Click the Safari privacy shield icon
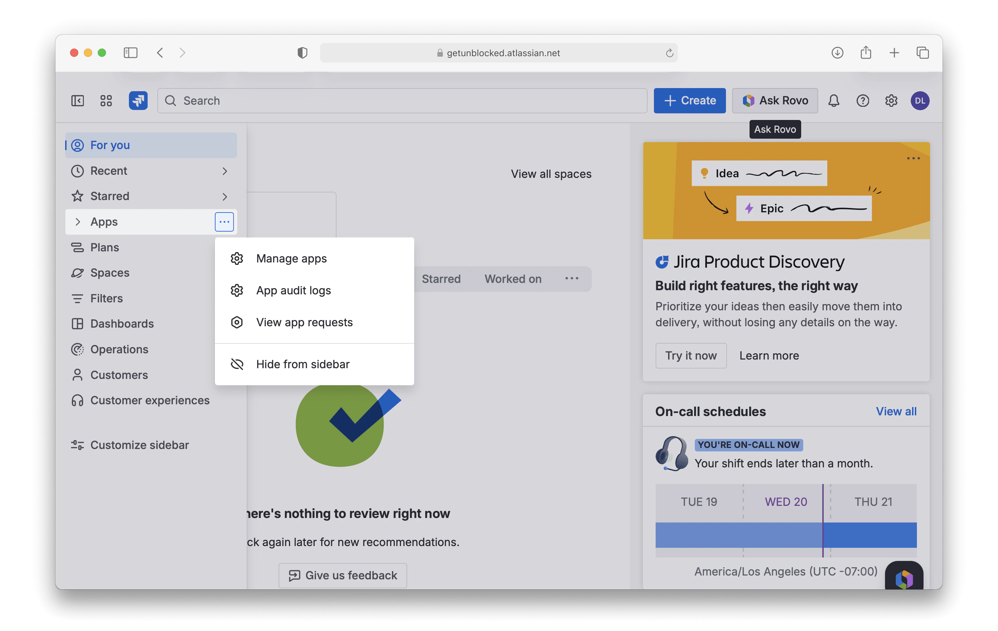The width and height of the screenshot is (998, 631). tap(302, 53)
